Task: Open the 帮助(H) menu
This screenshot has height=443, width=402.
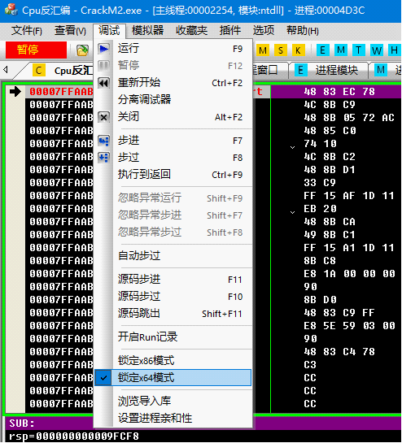Action: pos(303,31)
